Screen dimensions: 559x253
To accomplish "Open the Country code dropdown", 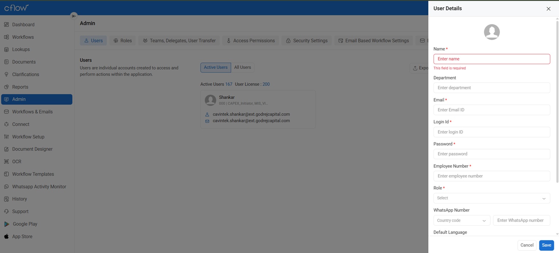I will point(462,221).
